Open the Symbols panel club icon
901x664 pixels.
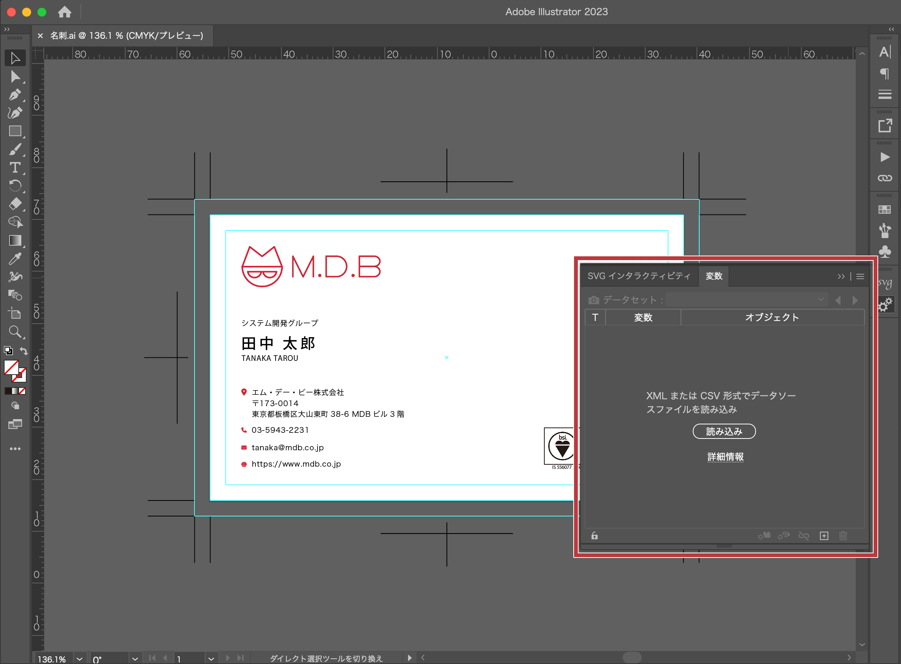885,252
